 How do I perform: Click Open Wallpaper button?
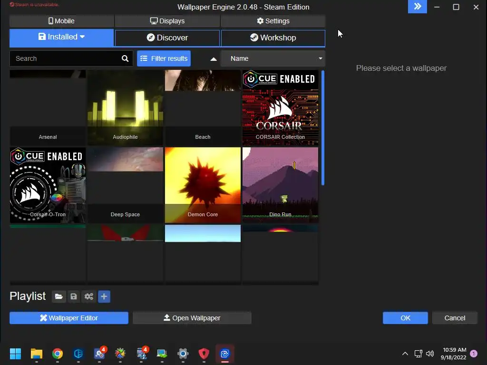pyautogui.click(x=192, y=318)
